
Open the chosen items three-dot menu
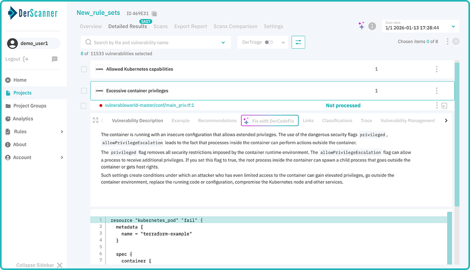pyautogui.click(x=448, y=41)
